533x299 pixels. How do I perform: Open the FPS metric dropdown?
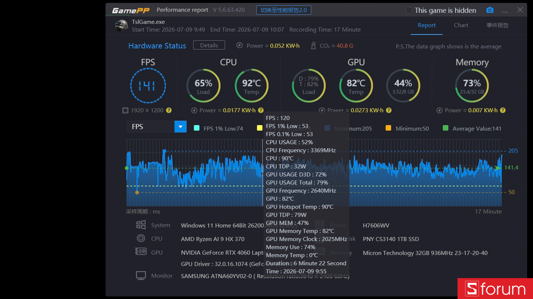tap(156, 127)
